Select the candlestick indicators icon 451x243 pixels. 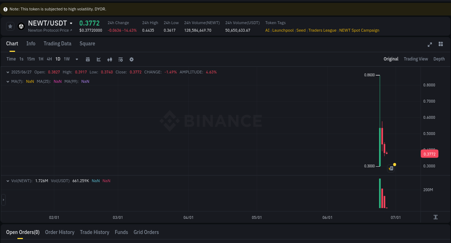pos(110,59)
